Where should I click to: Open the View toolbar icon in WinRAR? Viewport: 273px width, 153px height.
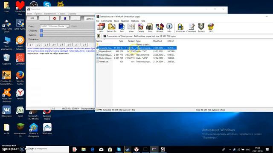pyautogui.click(x=131, y=28)
